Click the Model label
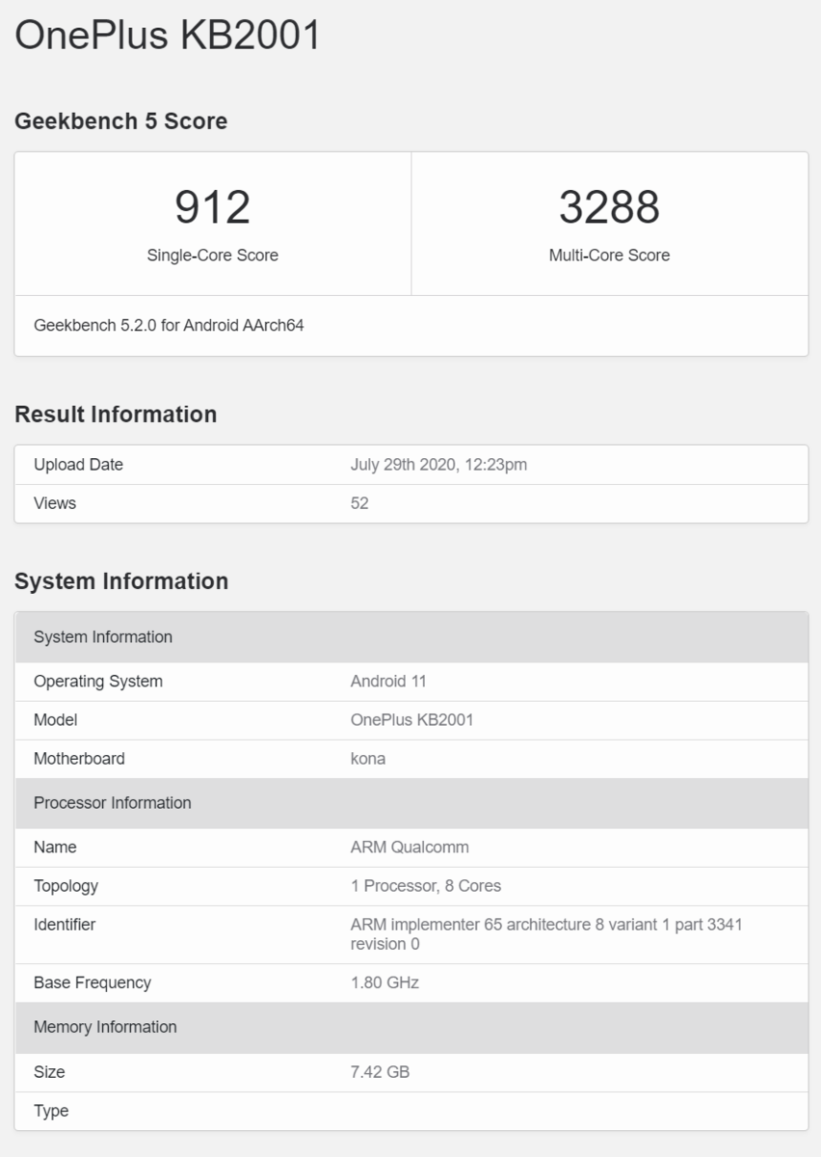The height and width of the screenshot is (1157, 821). click(55, 720)
